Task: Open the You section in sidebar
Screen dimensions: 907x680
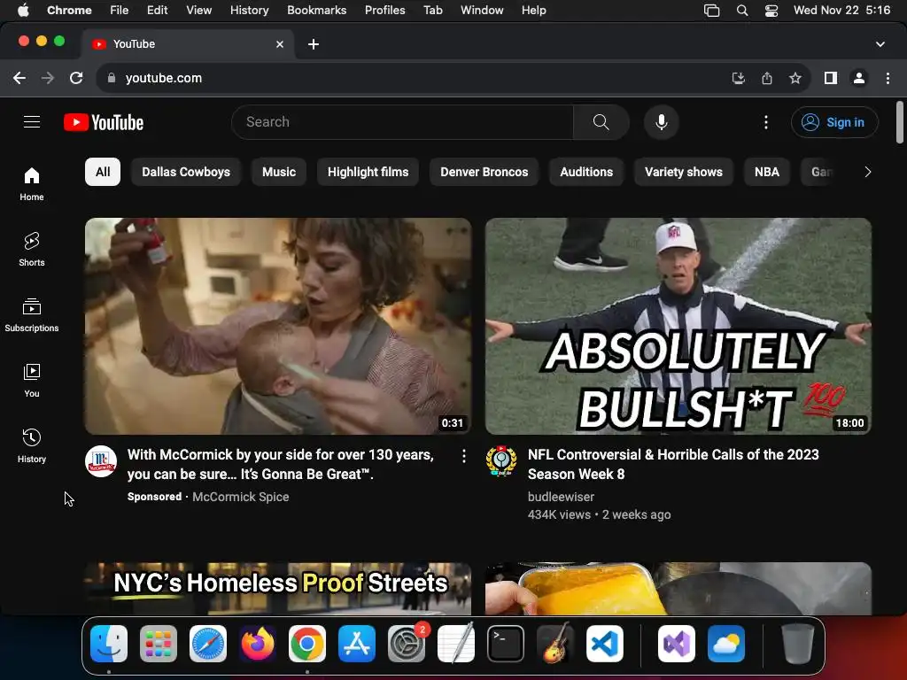Action: pyautogui.click(x=32, y=381)
